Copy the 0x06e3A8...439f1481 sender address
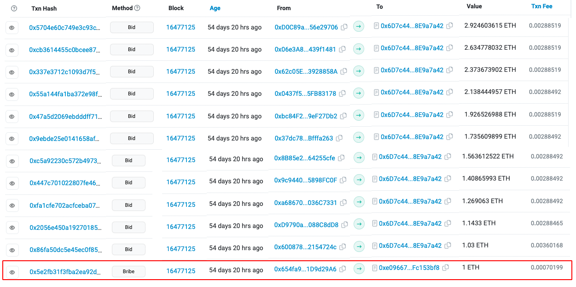576x287 pixels. pyautogui.click(x=342, y=50)
